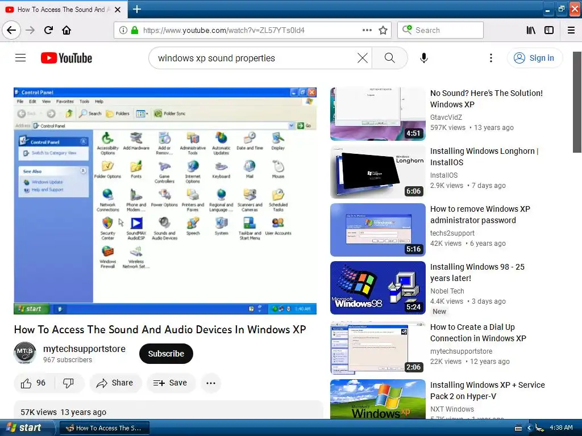This screenshot has height=436, width=582.
Task: Open the on-screen keyboard tray icon
Action: click(x=518, y=428)
